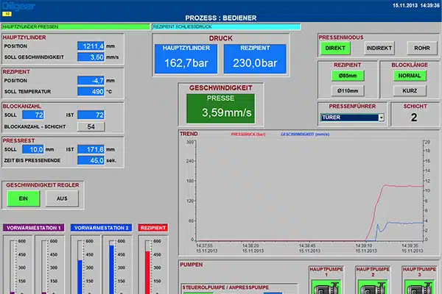Image resolution: width=442 pixels, height=294 pixels.
Task: Select Ø85mm Rezipient size
Action: [x=348, y=76]
